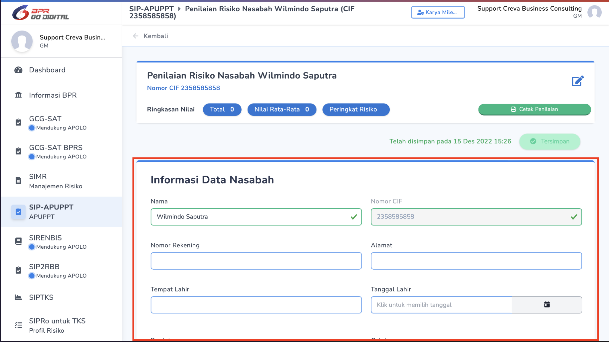Open the GCG-SAT BPRS menu item
This screenshot has height=342, width=609.
pyautogui.click(x=61, y=152)
